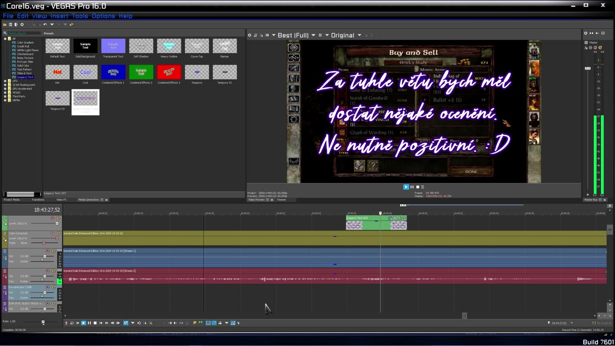Click the Render As icon in toolbar
The height and width of the screenshot is (346, 615).
coord(16,25)
